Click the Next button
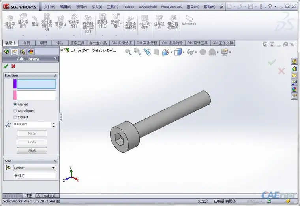Image resolution: width=300 pixels, height=206 pixels. (x=32, y=150)
